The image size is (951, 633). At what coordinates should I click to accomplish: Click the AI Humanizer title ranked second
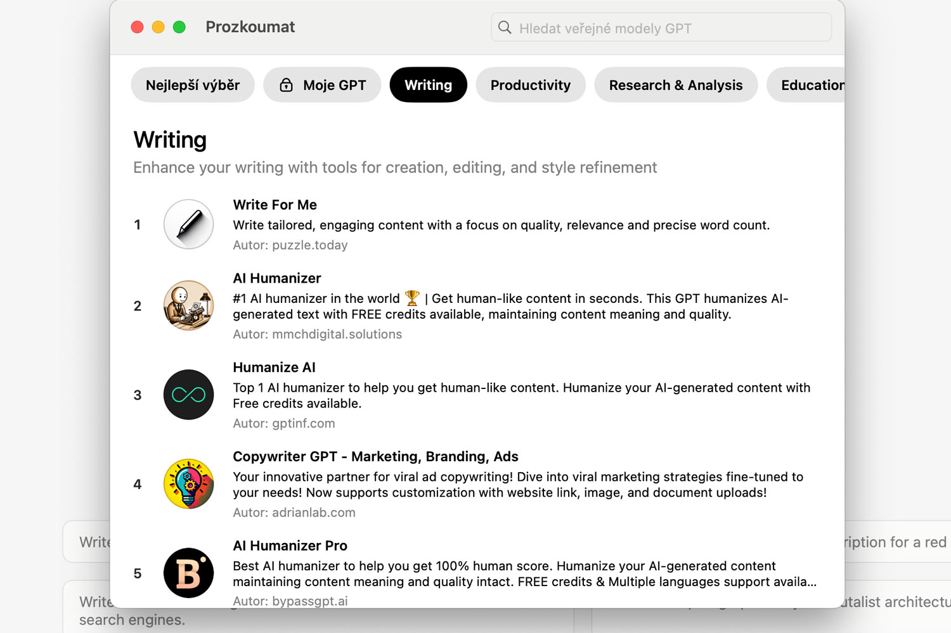(x=276, y=278)
